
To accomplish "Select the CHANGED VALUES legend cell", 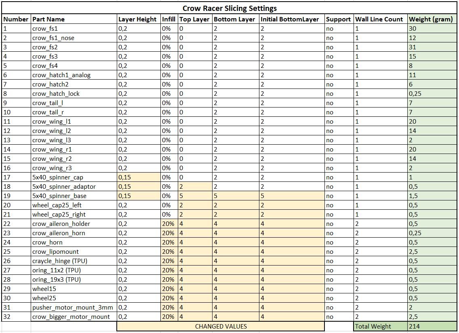I will (221, 326).
